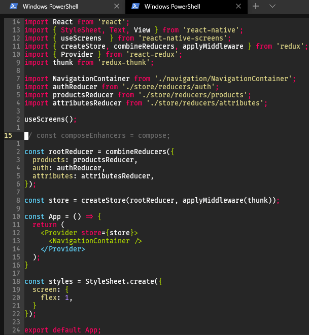The width and height of the screenshot is (309, 335).
Task: Click PowerShell icon on second tab
Action: coord(135,7)
